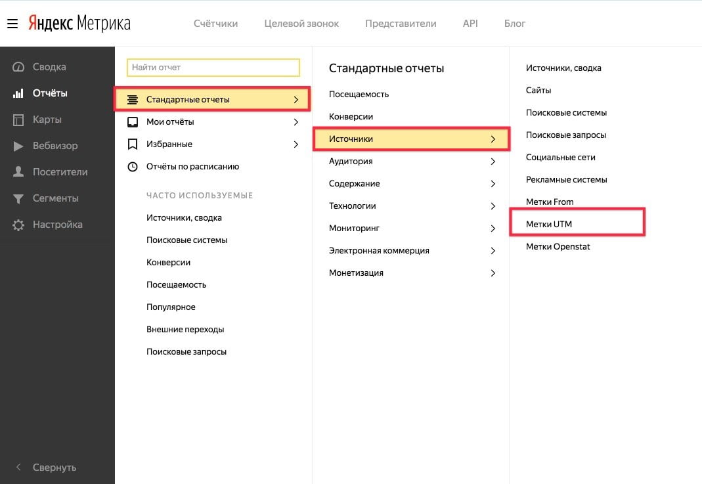This screenshot has height=484, width=702.
Task: Collapse the sidebar with Свернуть
Action: pos(55,468)
